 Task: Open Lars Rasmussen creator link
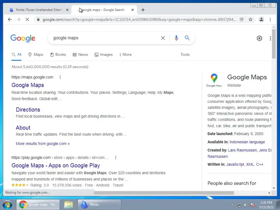click(x=243, y=150)
